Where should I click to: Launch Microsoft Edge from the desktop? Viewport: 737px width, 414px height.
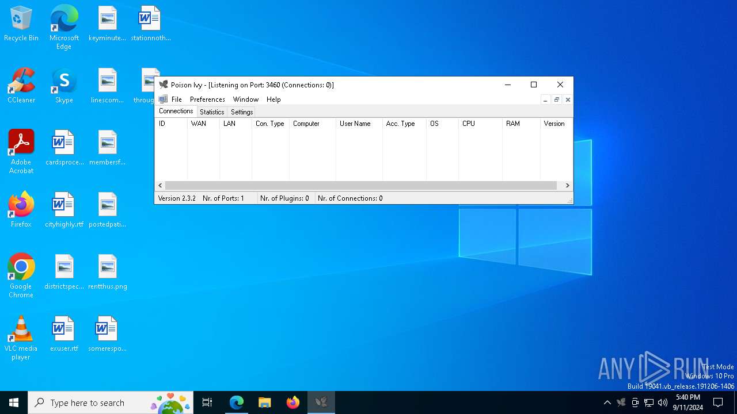(x=64, y=28)
